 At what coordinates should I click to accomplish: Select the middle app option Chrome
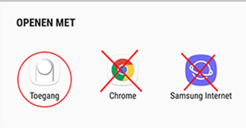click(x=123, y=77)
